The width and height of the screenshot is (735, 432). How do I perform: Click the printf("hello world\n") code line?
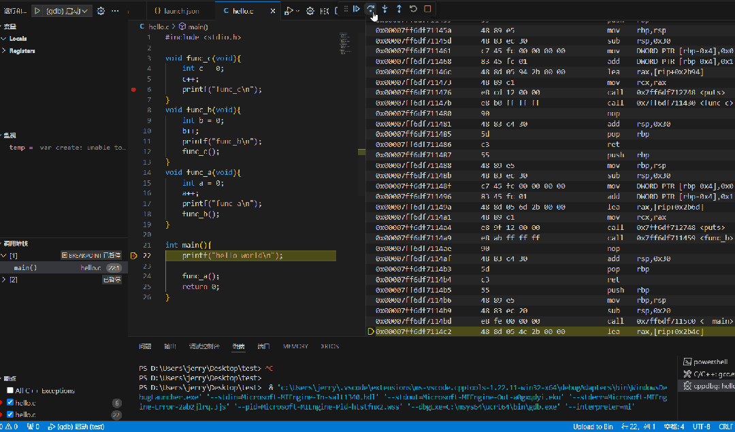(x=233, y=256)
